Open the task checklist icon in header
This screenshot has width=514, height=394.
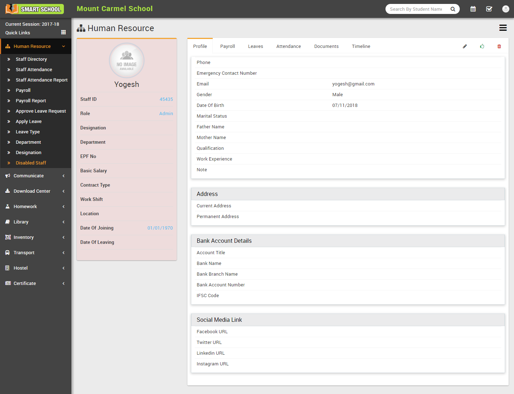click(x=489, y=9)
